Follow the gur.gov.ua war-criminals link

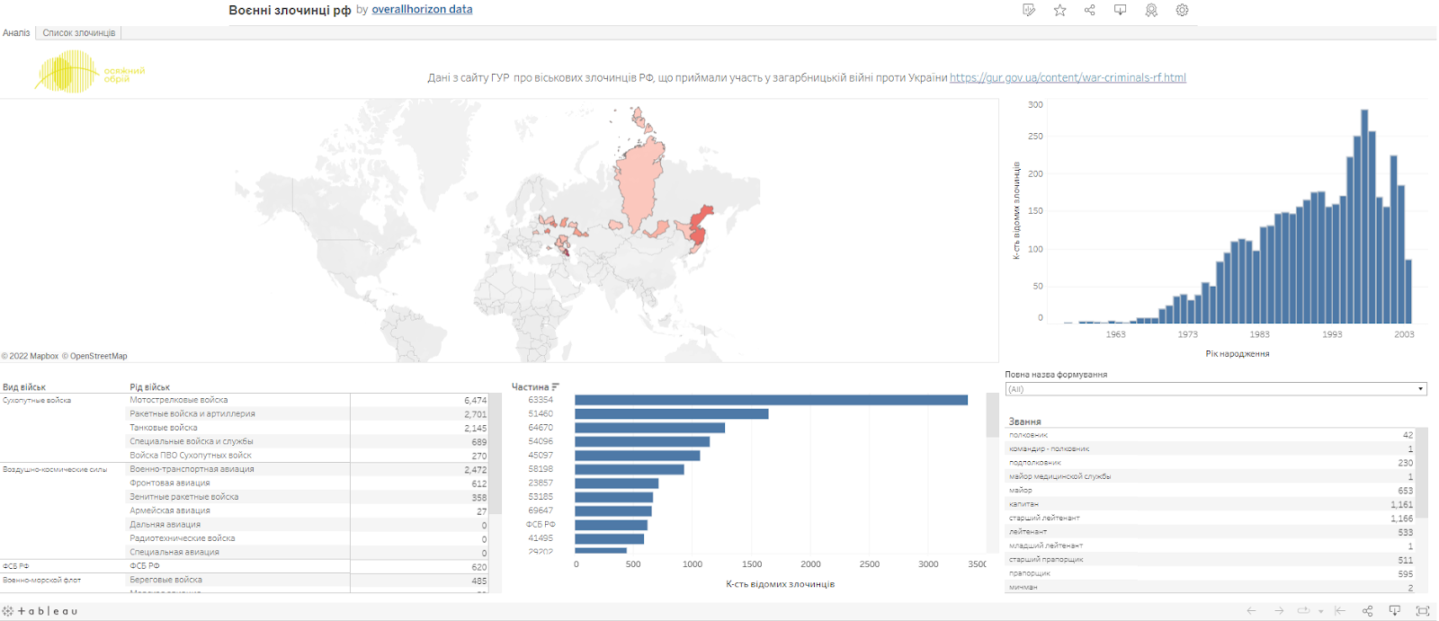click(1068, 78)
